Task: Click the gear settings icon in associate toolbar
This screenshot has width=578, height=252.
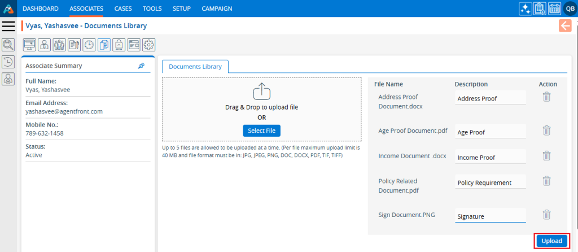Action: (148, 45)
